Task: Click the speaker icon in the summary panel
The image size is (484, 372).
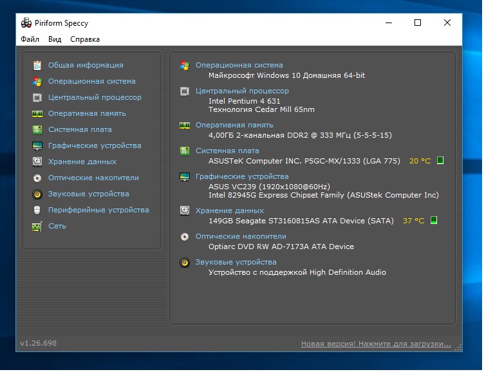Action: click(x=185, y=263)
